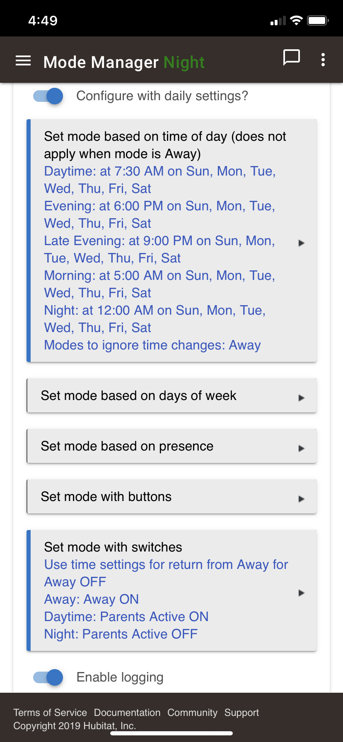
Task: Tap the clock time in status bar
Action: pyautogui.click(x=43, y=21)
